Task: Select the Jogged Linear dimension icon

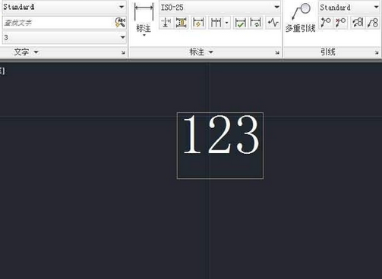Action: 273,23
